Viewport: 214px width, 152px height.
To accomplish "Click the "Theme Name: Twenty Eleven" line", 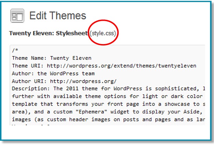I will [52, 58].
